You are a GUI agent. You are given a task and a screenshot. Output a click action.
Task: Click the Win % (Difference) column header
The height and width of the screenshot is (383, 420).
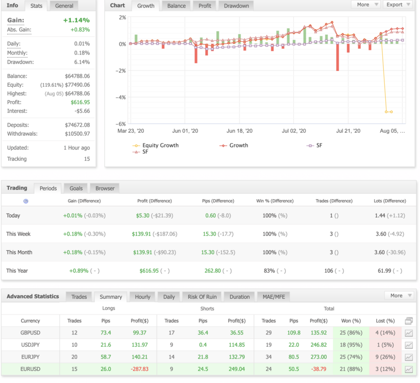click(275, 201)
